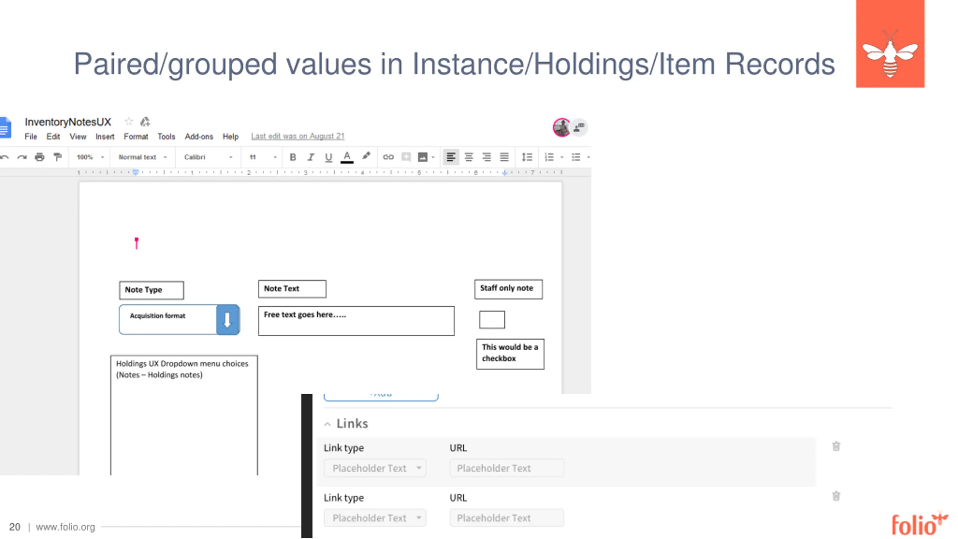Open the File menu
The image size is (958, 539).
pos(31,137)
